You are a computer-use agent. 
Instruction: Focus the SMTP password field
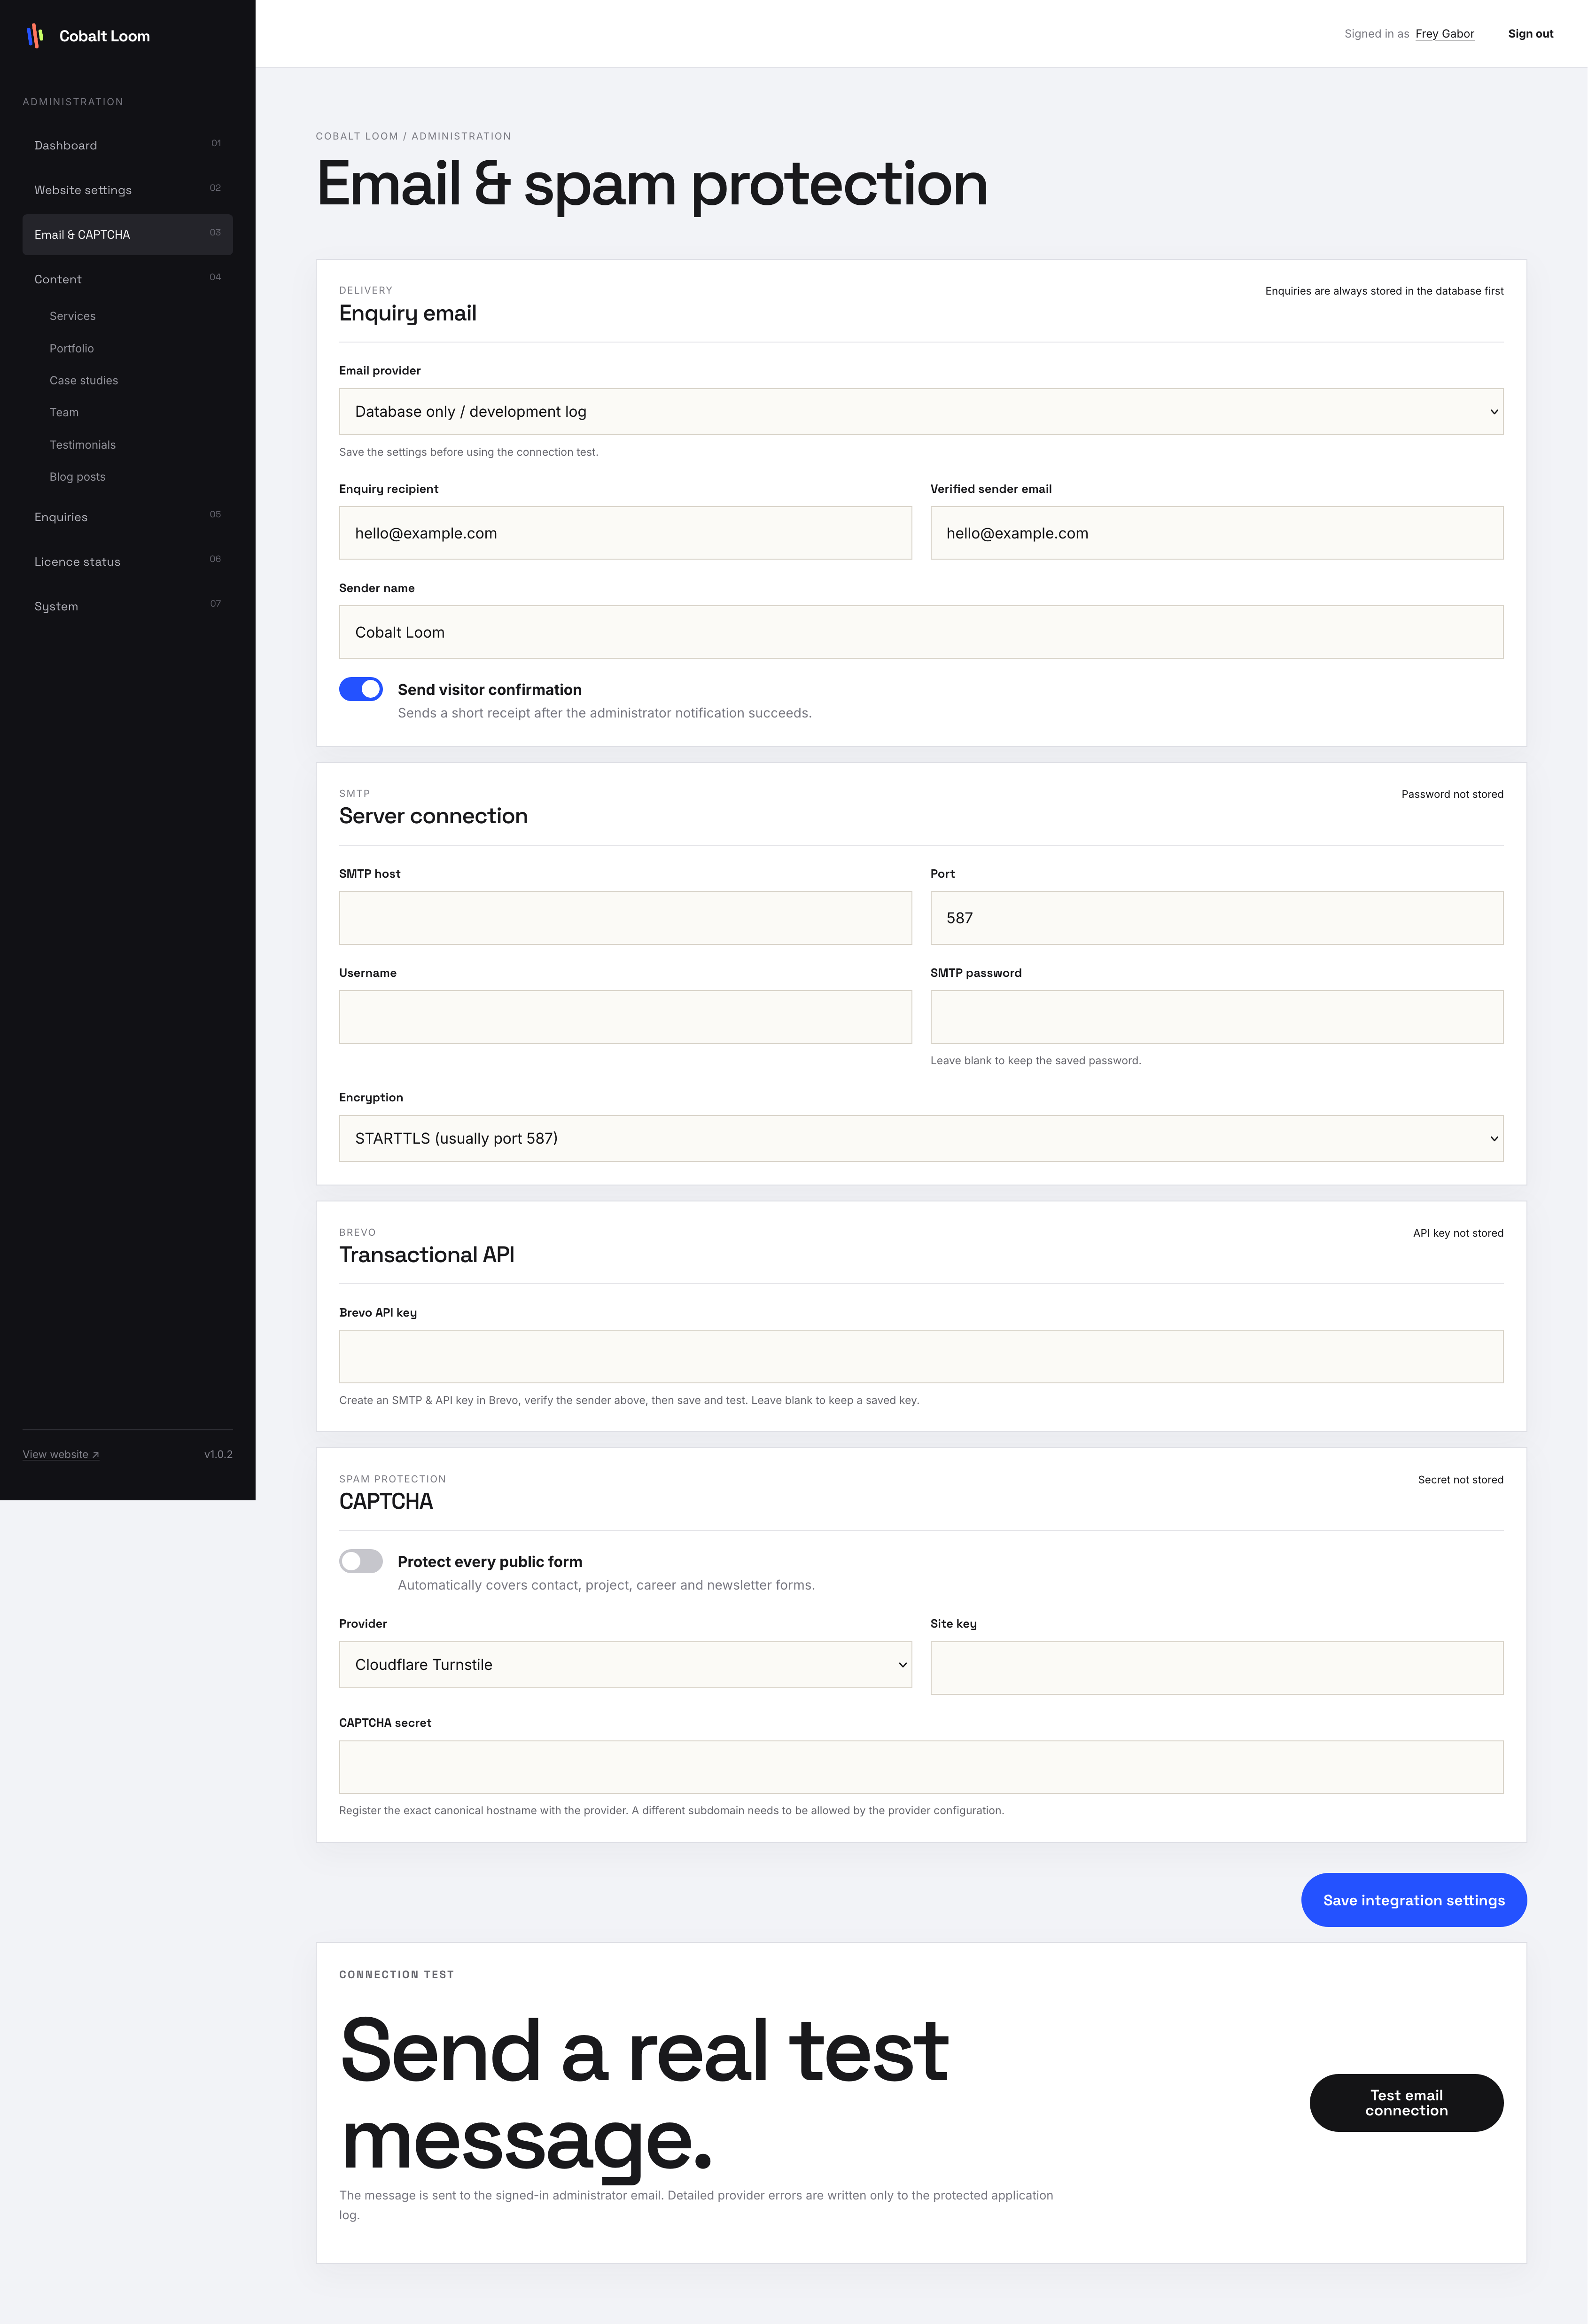(x=1216, y=1017)
